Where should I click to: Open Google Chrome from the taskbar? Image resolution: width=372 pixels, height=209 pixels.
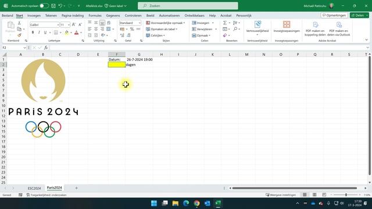point(196,203)
